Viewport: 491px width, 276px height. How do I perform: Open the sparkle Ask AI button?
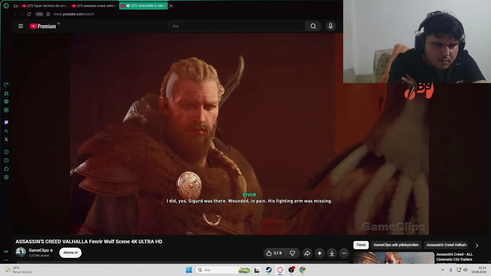pos(320,253)
